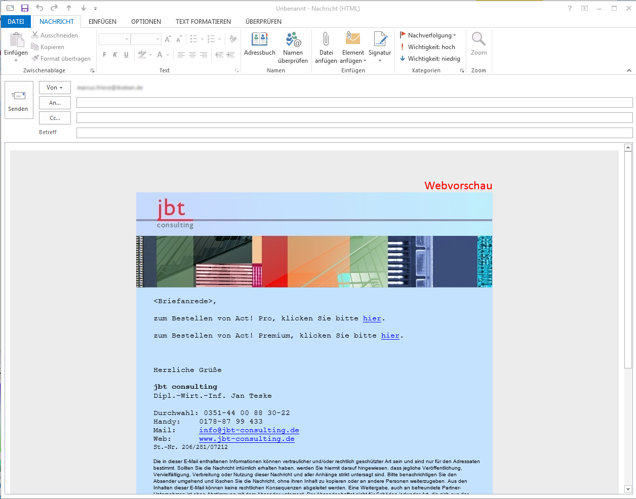This screenshot has width=636, height=499.
Task: Shrink font size icon
Action: point(179,39)
